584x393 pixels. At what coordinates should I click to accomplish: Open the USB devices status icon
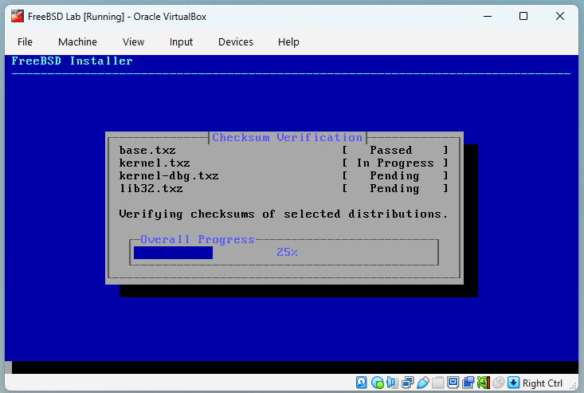pos(423,383)
